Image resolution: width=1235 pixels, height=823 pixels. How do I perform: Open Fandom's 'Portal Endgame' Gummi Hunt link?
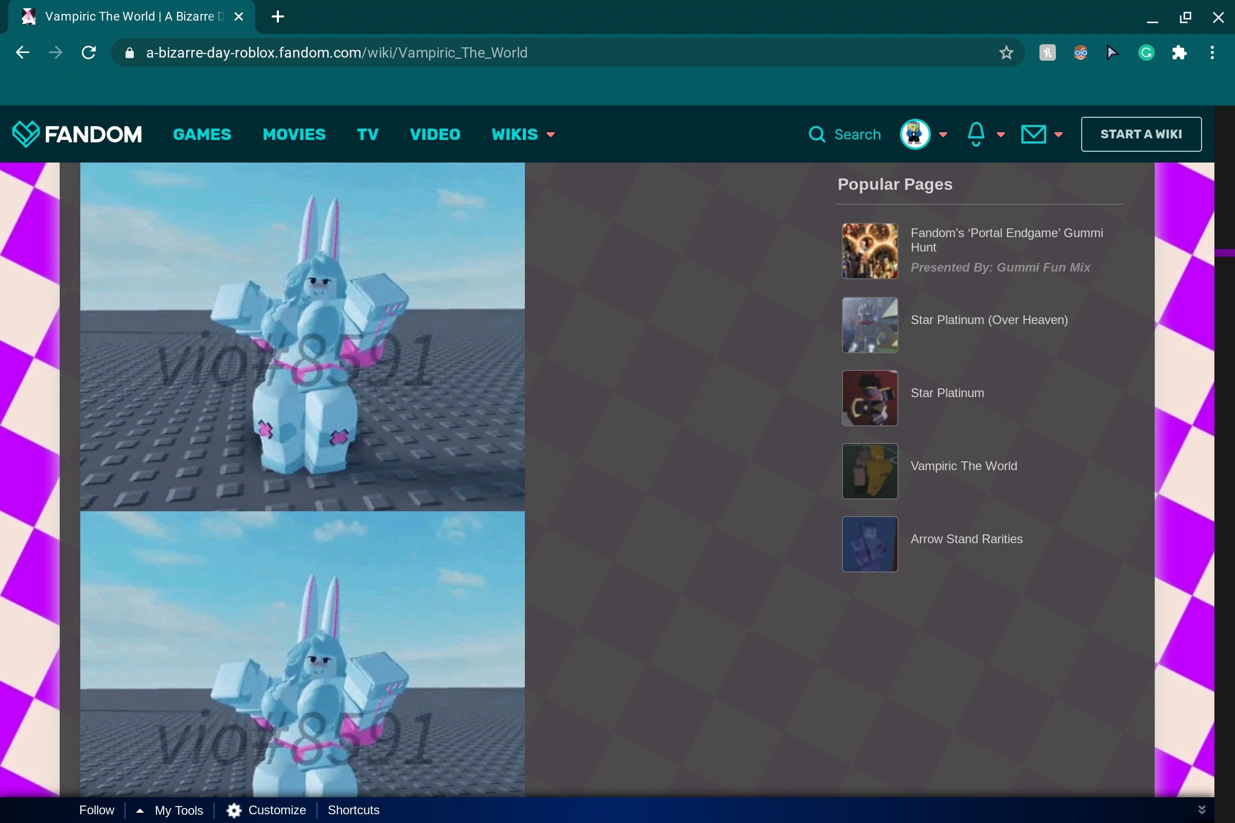[1007, 240]
